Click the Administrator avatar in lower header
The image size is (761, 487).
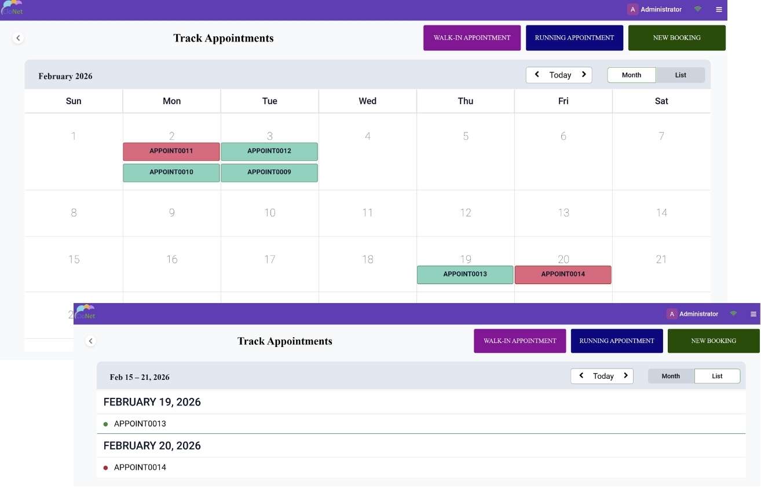click(672, 314)
